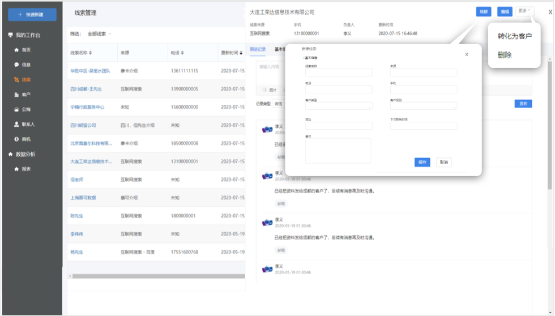
Task: Click the 首页 home icon in sidebar
Action: tap(16, 50)
